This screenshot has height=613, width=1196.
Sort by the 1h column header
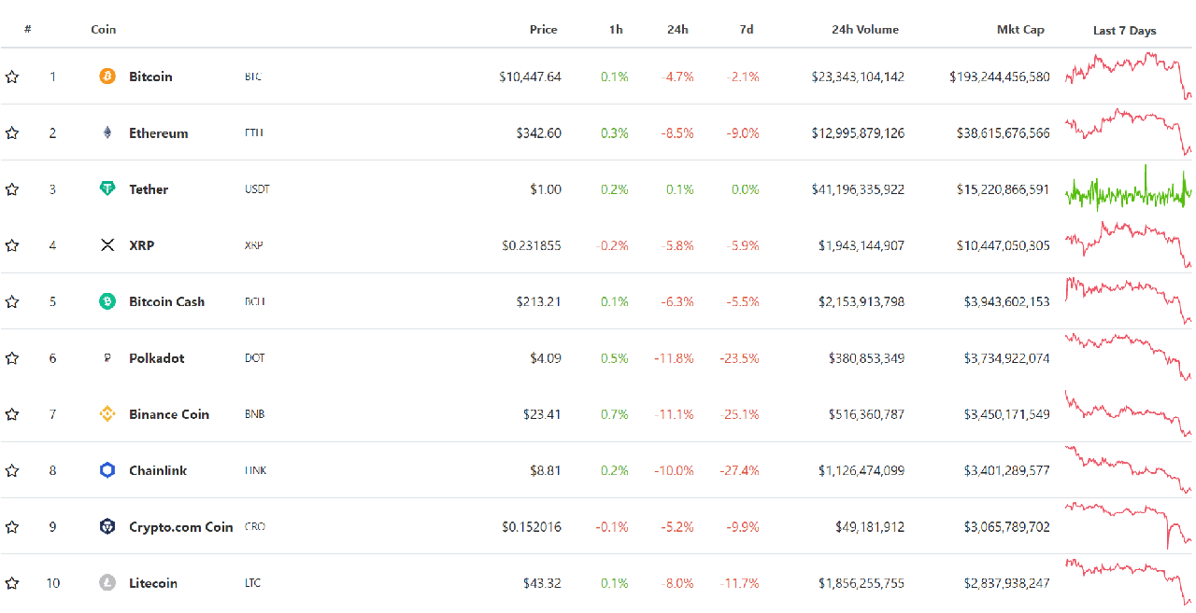click(x=616, y=29)
